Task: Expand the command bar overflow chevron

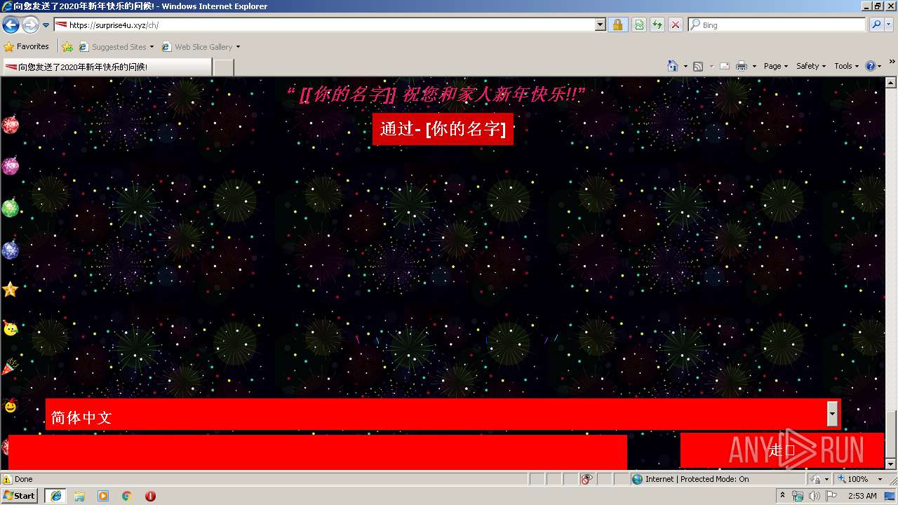Action: 892,62
